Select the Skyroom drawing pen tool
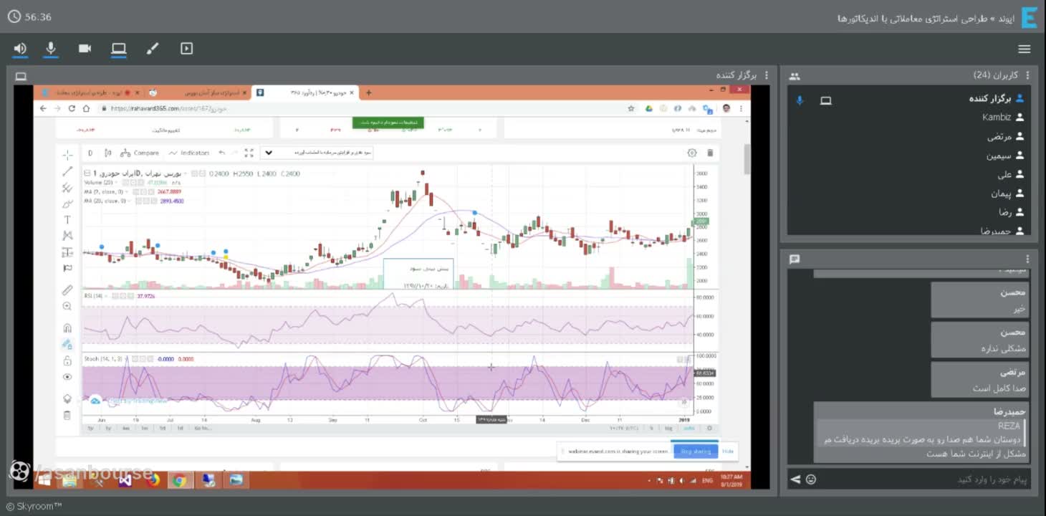 tap(153, 49)
